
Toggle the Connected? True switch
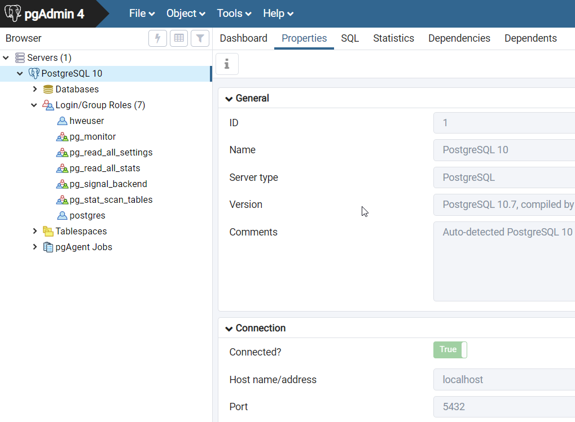[x=450, y=350]
